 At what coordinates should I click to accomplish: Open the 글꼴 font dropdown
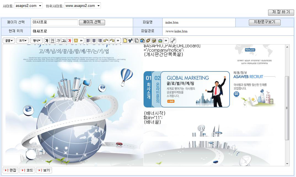pos(9,41)
